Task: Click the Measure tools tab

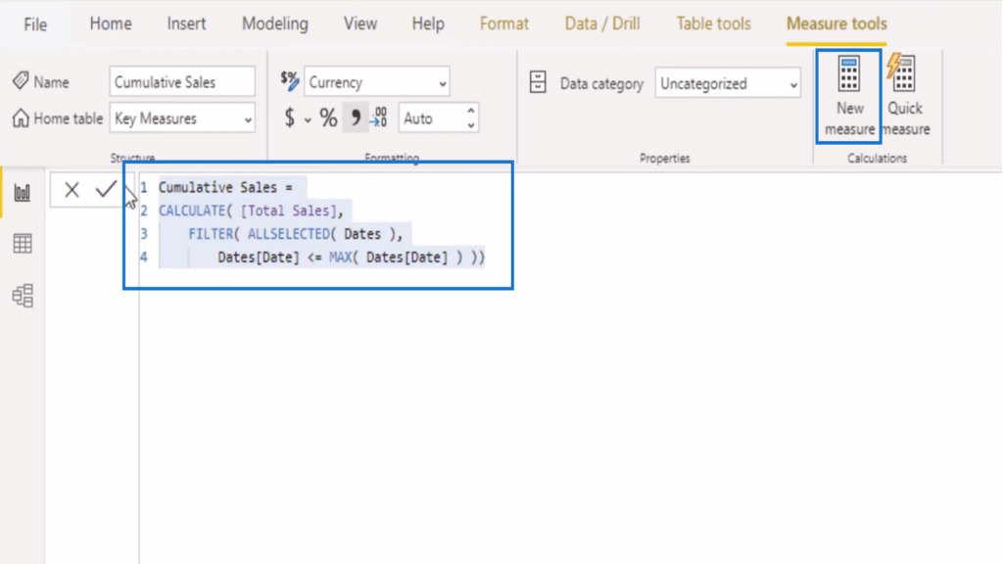Action: click(836, 23)
